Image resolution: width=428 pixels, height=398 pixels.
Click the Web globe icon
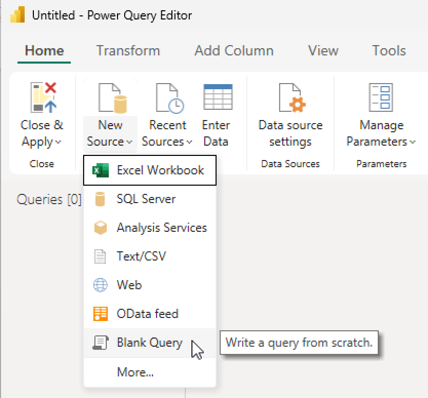click(101, 285)
